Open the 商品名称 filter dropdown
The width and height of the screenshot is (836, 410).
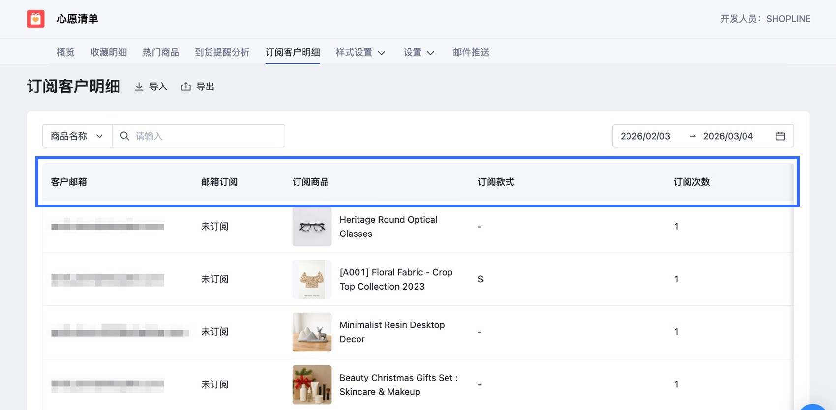tap(77, 136)
